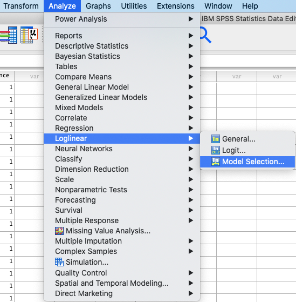The height and width of the screenshot is (302, 296).
Task: Expand the Power Analysis submenu
Action: (x=122, y=19)
